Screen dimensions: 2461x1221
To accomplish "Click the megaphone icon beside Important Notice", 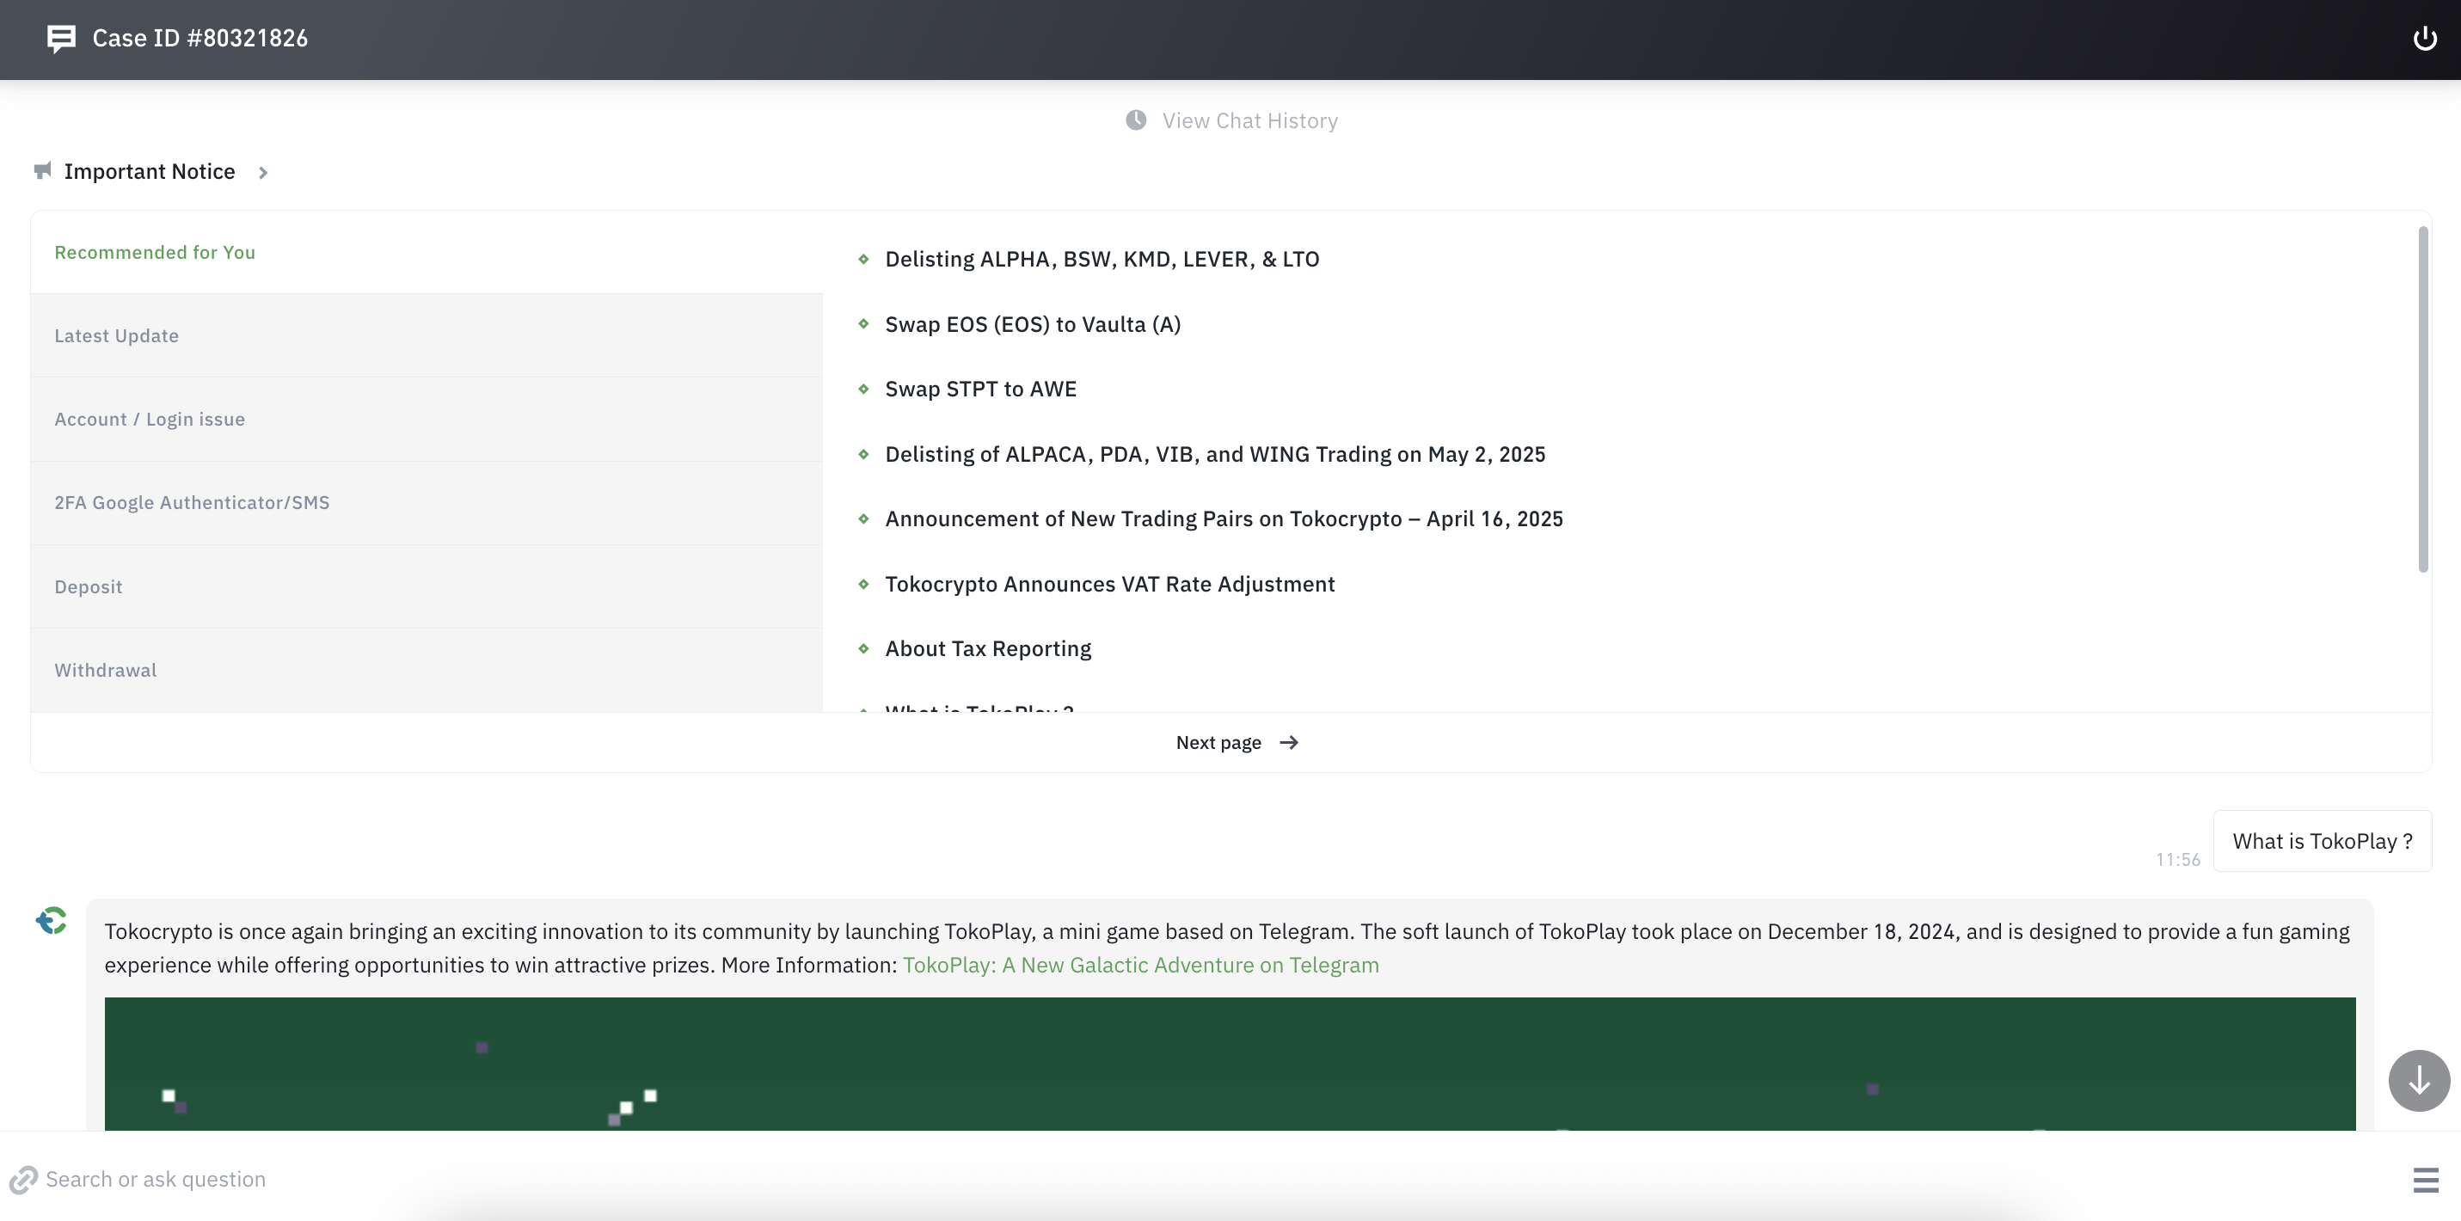I will (x=43, y=171).
